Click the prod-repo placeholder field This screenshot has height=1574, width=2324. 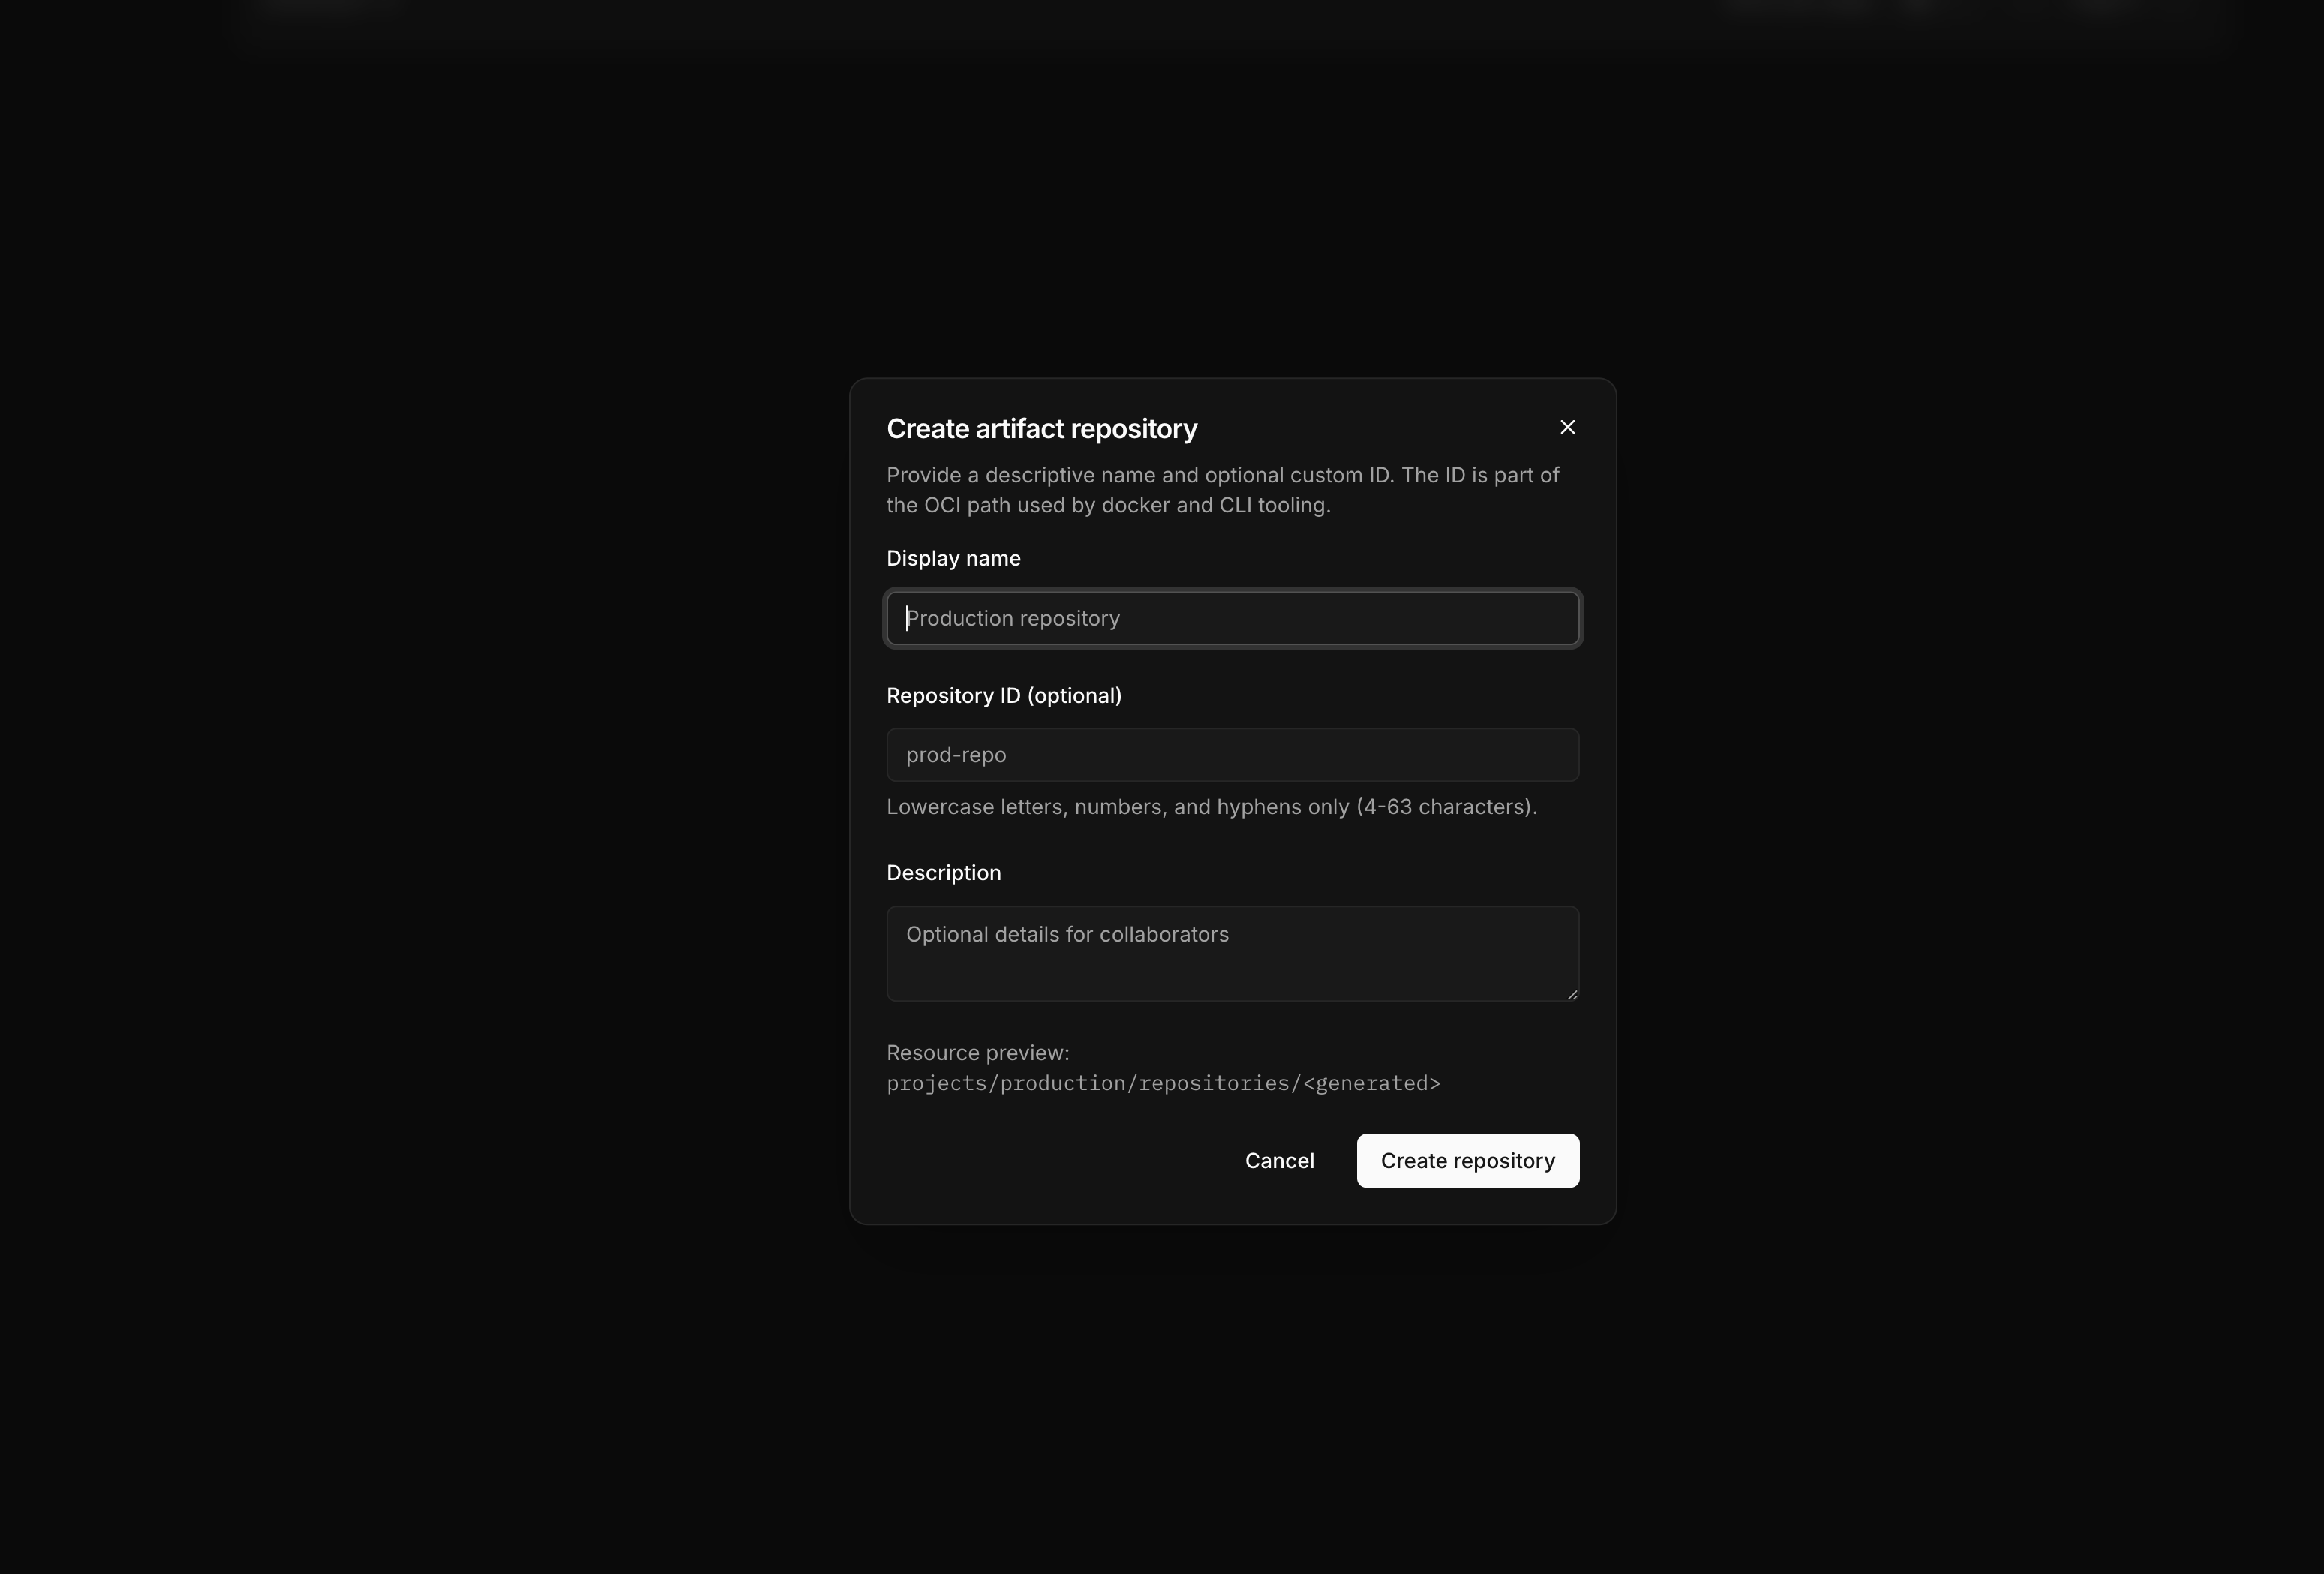coord(956,755)
